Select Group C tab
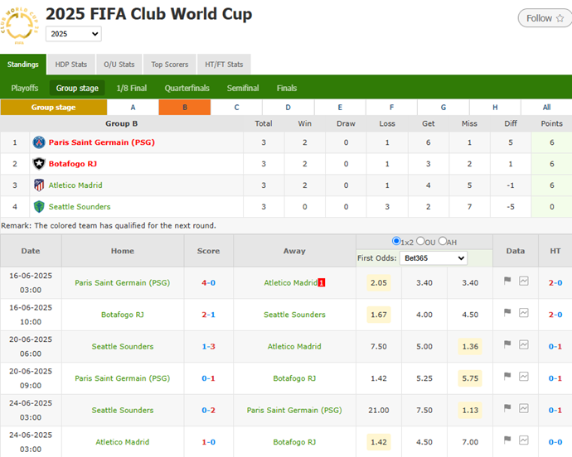Screen dimensions: 572x457 [236, 108]
